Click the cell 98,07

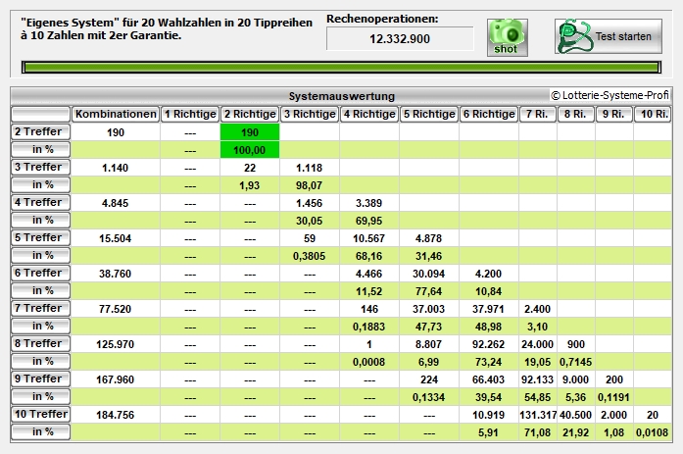coord(310,185)
